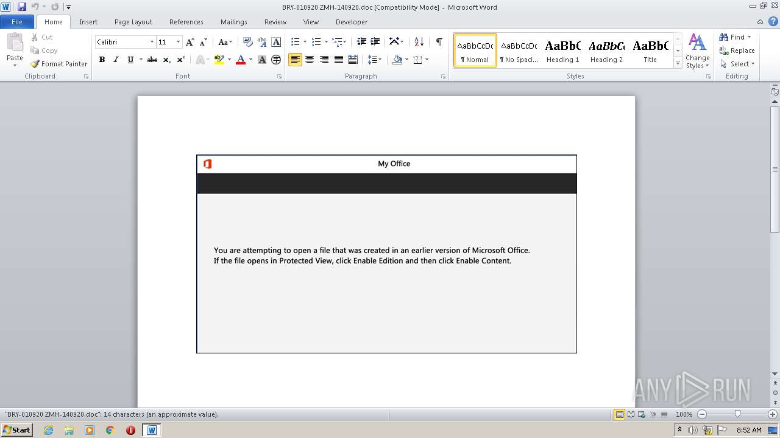Switch to the Mailings tab

click(234, 22)
